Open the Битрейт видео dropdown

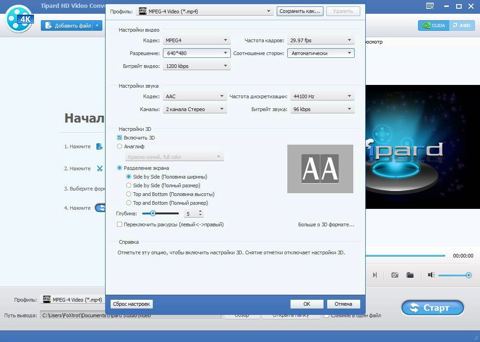coord(196,66)
